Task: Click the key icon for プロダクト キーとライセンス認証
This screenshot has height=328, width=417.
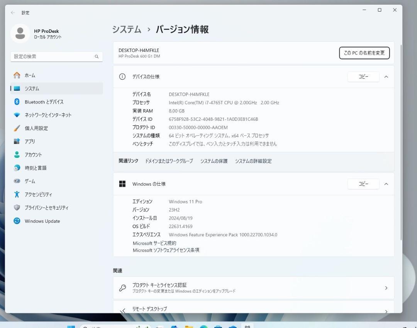Action: tap(123, 288)
